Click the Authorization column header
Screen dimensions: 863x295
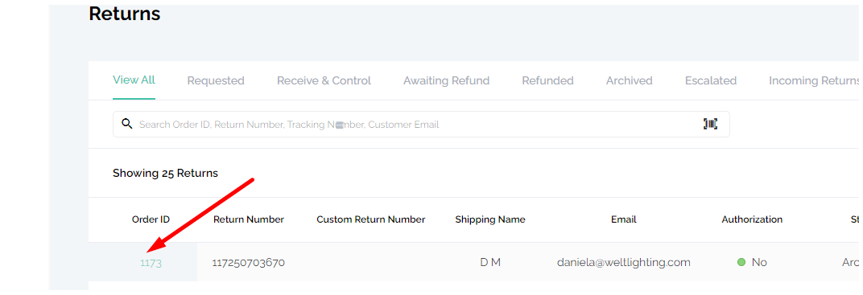tap(752, 219)
